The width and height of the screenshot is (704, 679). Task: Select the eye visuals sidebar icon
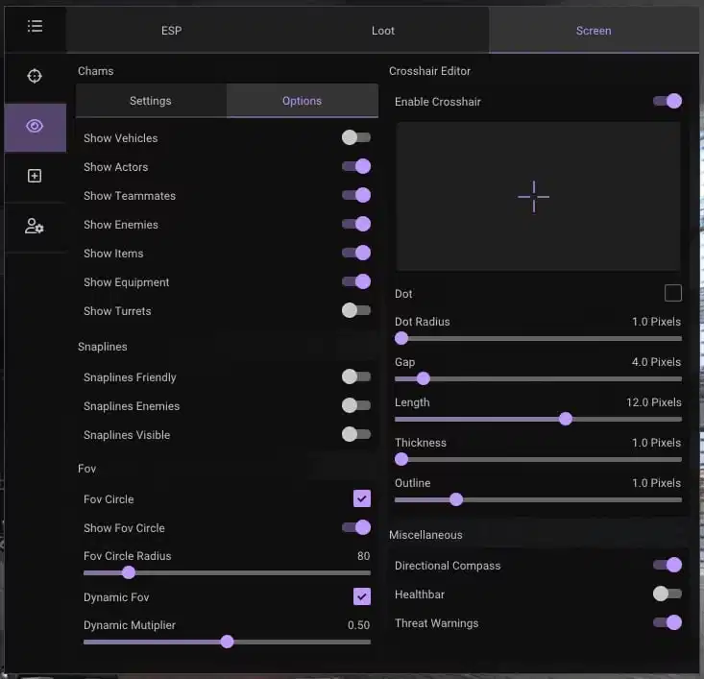[x=35, y=126]
